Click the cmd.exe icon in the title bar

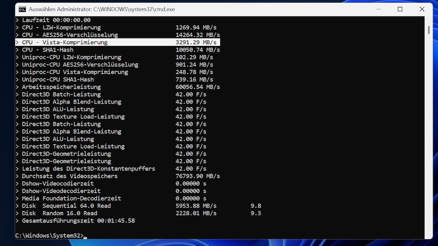[22, 9]
